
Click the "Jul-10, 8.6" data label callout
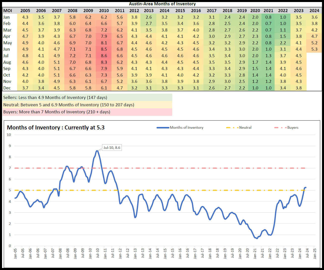(112, 148)
